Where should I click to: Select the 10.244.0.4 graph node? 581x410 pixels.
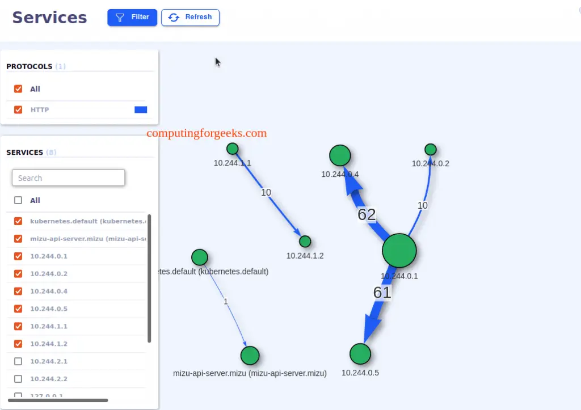click(340, 155)
